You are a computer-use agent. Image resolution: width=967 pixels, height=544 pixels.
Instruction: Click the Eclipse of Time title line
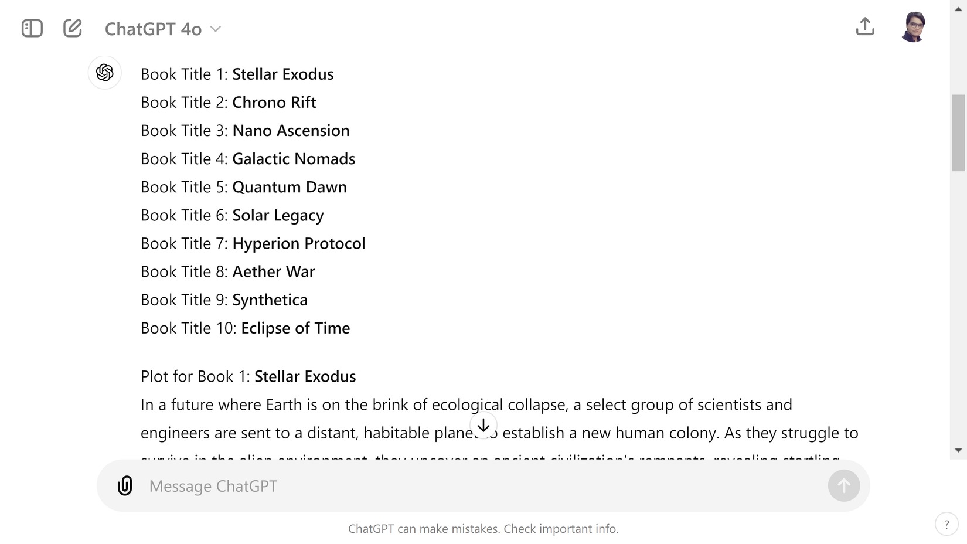point(246,328)
